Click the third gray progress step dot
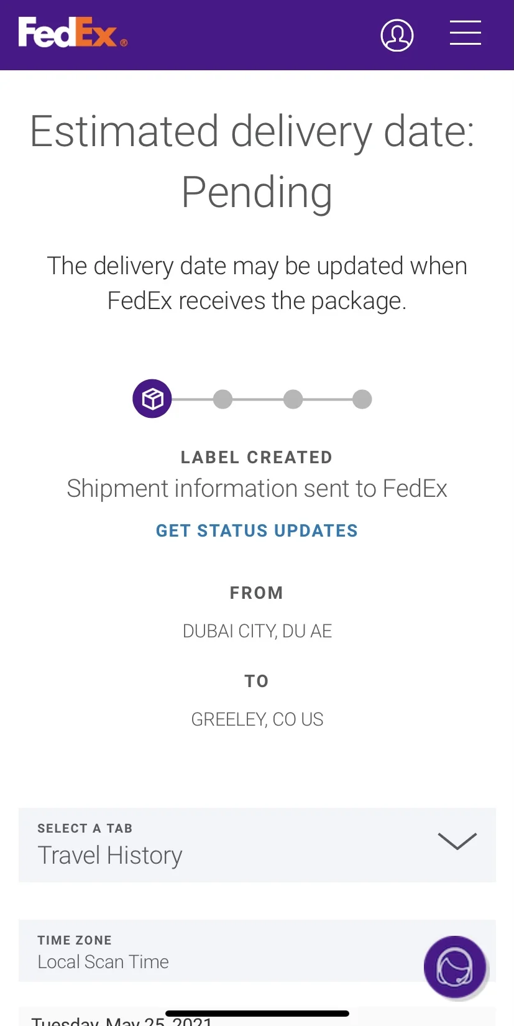 click(x=293, y=399)
